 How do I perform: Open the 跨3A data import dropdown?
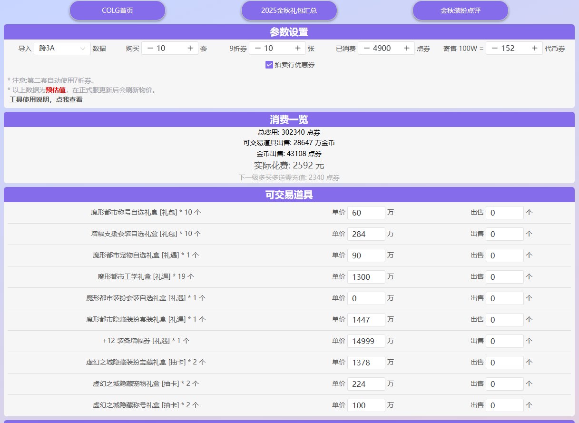[62, 49]
